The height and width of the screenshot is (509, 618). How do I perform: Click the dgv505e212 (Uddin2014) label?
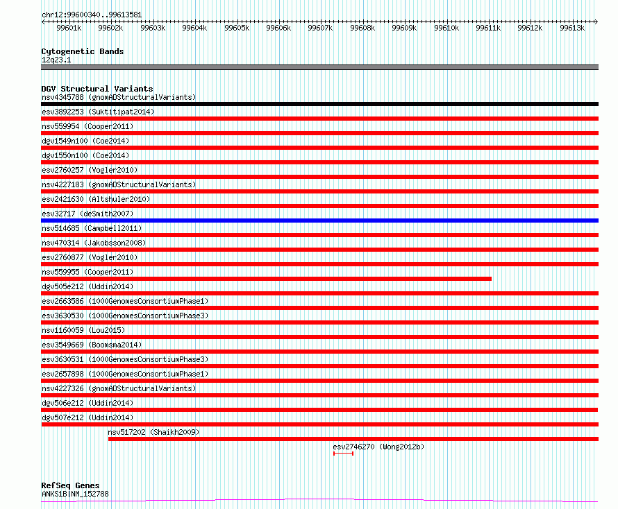click(x=87, y=286)
